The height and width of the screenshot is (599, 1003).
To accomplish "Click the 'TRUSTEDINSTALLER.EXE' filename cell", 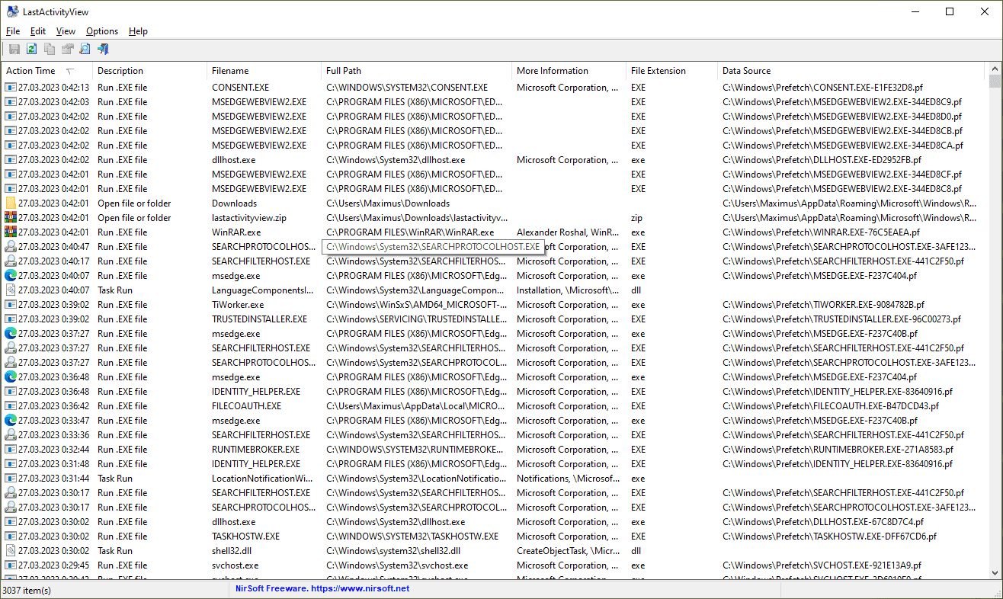I will tap(260, 319).
